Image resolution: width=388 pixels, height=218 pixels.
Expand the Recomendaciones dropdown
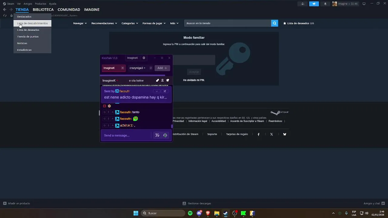(104, 23)
